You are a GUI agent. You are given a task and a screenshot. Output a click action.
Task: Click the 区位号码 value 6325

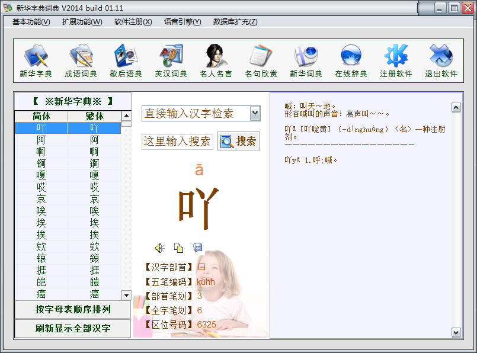(x=206, y=325)
